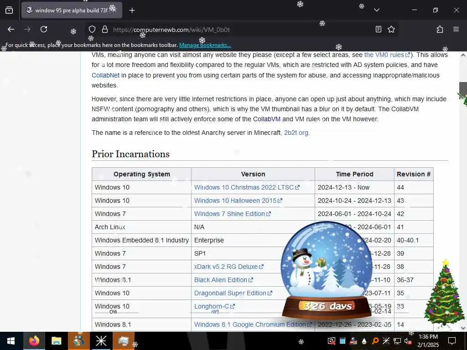Open Black Alien Edition link
This screenshot has height=350, width=467.
pyautogui.click(x=223, y=280)
